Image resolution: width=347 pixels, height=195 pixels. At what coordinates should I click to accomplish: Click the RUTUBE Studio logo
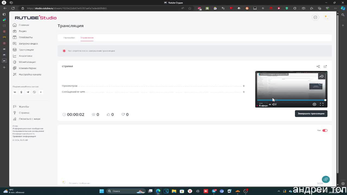pyautogui.click(x=36, y=18)
